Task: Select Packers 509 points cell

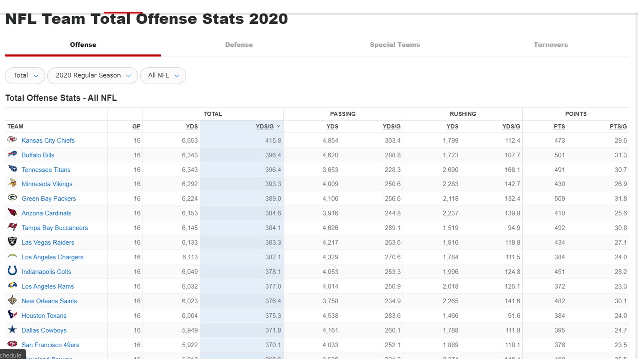Action: (559, 198)
